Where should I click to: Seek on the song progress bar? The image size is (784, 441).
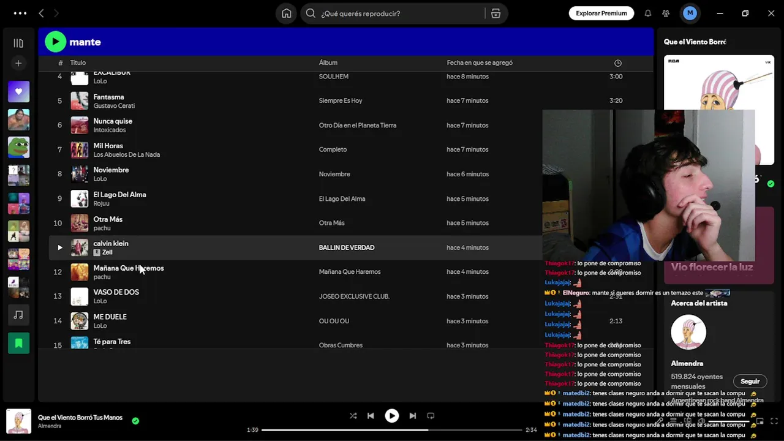[393, 430]
